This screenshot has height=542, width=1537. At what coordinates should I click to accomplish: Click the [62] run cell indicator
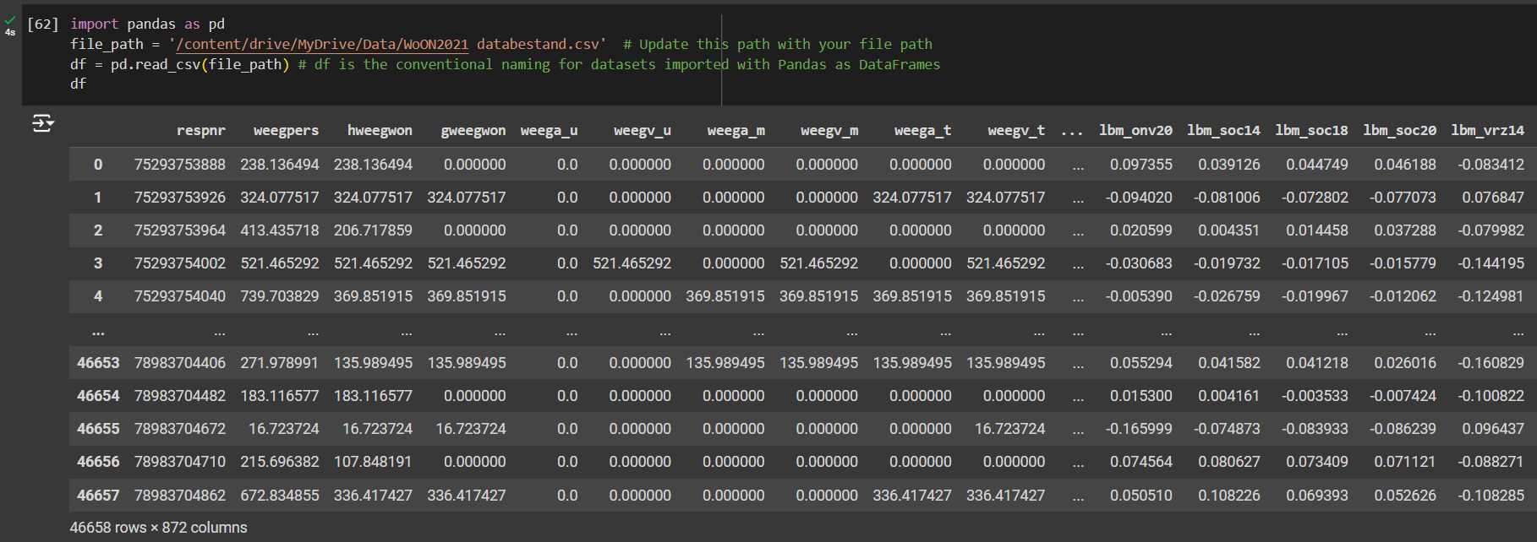[42, 24]
